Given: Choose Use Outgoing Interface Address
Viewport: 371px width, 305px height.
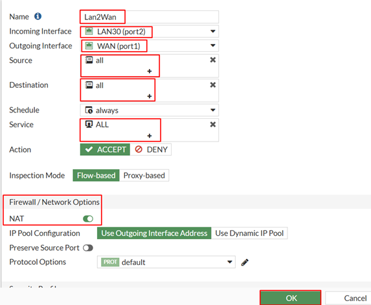Looking at the screenshot, I should point(154,233).
